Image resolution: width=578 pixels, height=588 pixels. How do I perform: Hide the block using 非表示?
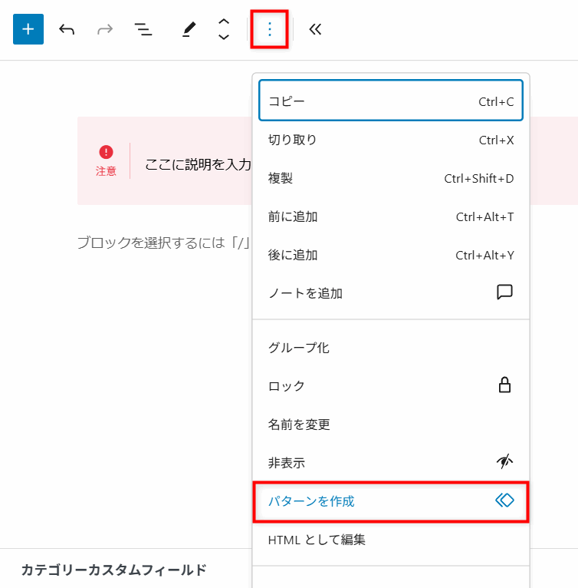pos(390,463)
